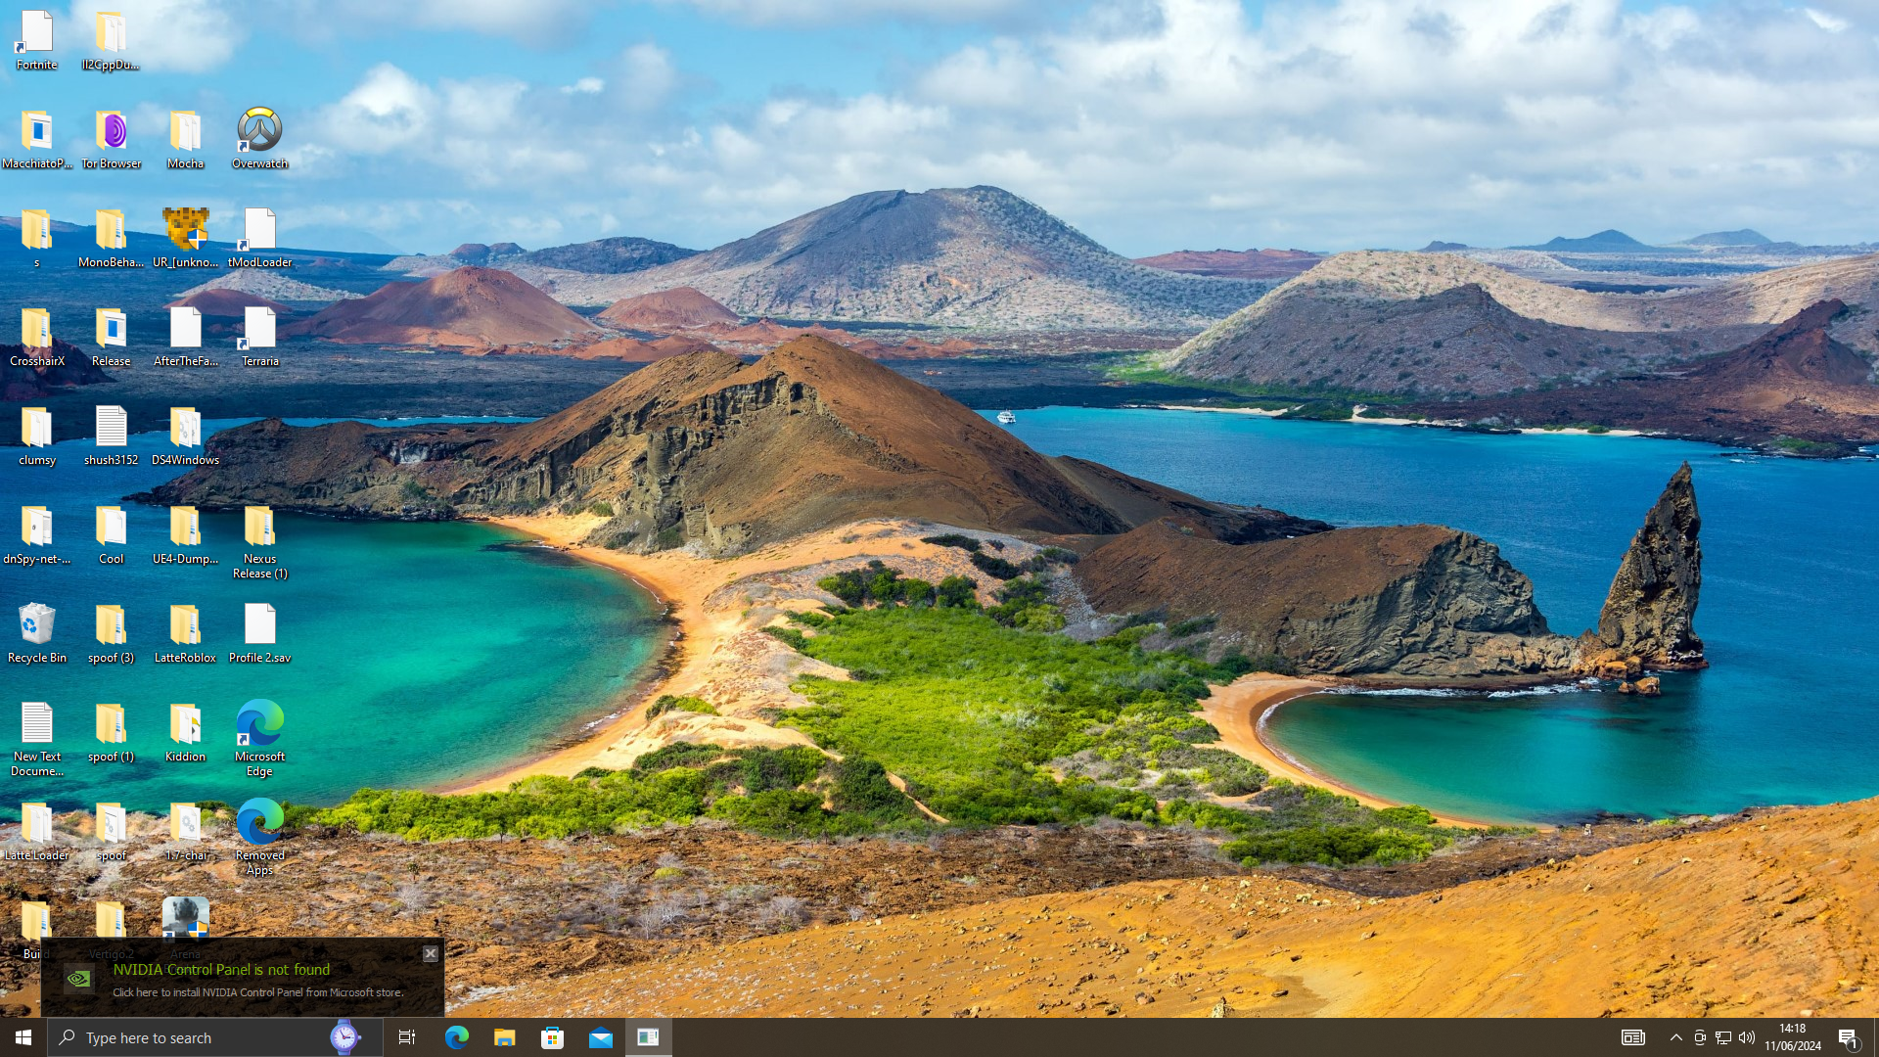Close the NVIDIA Control Panel notification
Viewport: 1879px width, 1057px height.
[x=431, y=953]
